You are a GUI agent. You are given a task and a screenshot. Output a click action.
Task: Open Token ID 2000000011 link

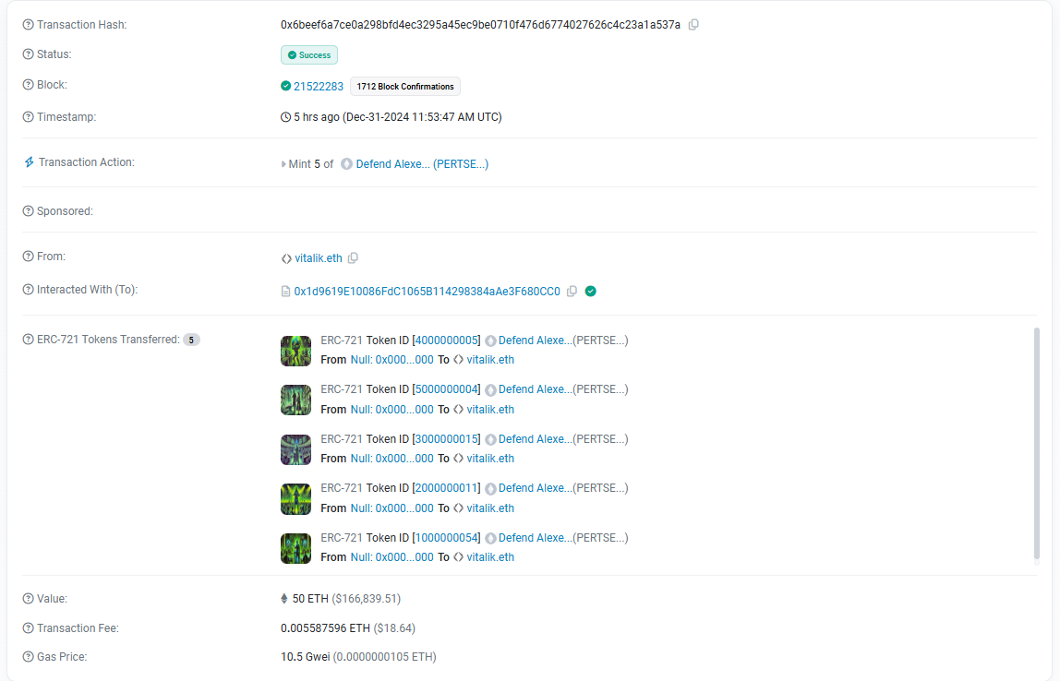point(447,488)
